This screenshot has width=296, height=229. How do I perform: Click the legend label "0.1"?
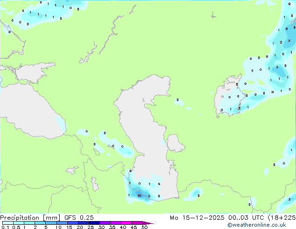pyautogui.click(x=5, y=227)
